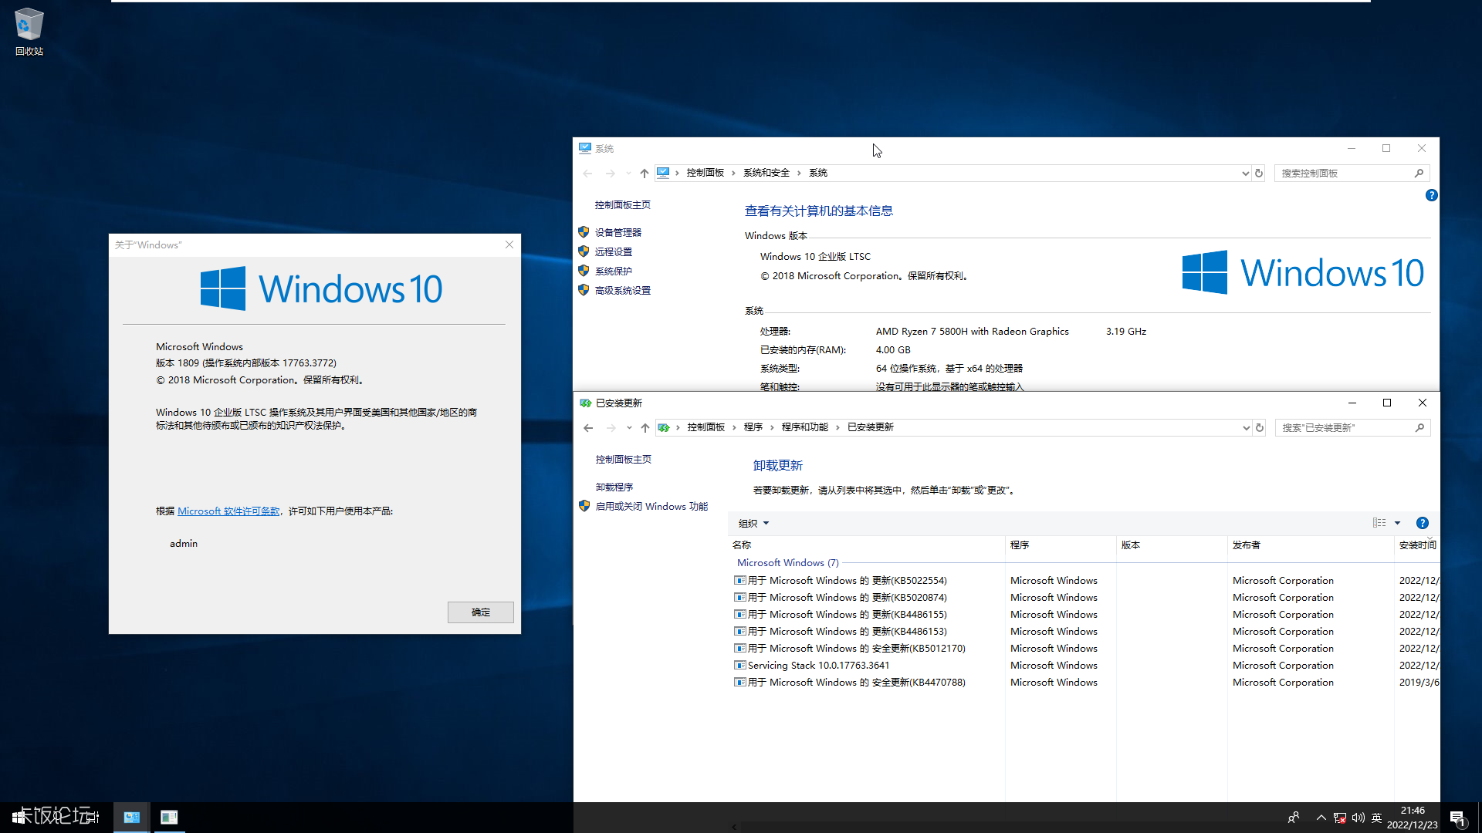Collapse the Microsoft Windows (7) group
This screenshot has height=833, width=1482.
(787, 563)
